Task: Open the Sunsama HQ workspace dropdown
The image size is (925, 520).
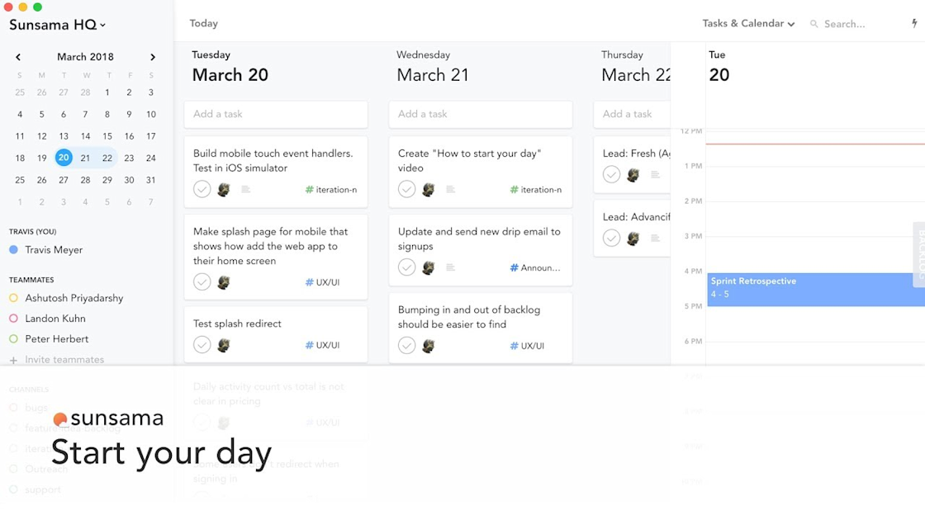Action: click(x=58, y=25)
